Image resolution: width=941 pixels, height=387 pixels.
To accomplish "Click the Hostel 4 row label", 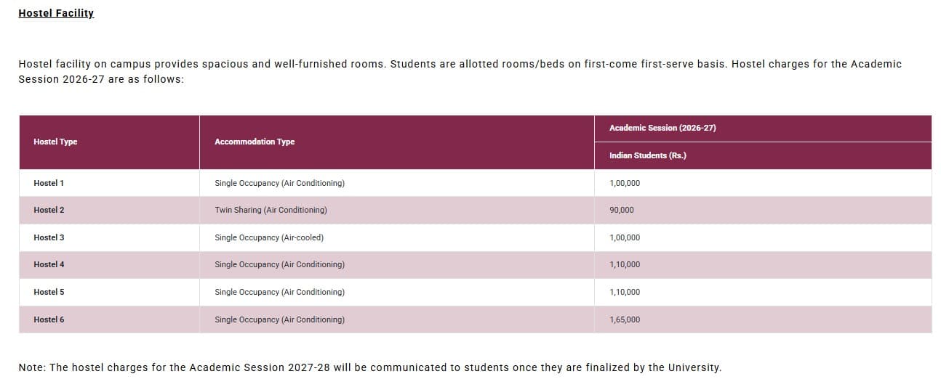I will [x=49, y=264].
